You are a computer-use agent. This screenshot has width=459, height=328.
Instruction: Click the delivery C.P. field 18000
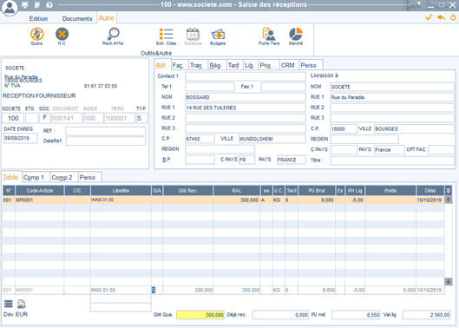344,128
